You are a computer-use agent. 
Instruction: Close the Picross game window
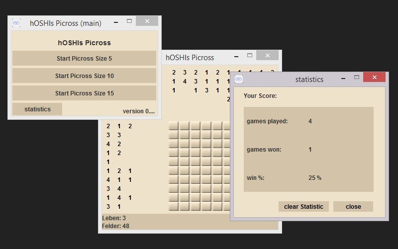[x=268, y=56]
